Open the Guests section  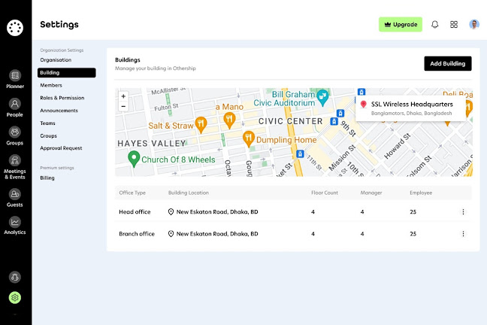[15, 198]
